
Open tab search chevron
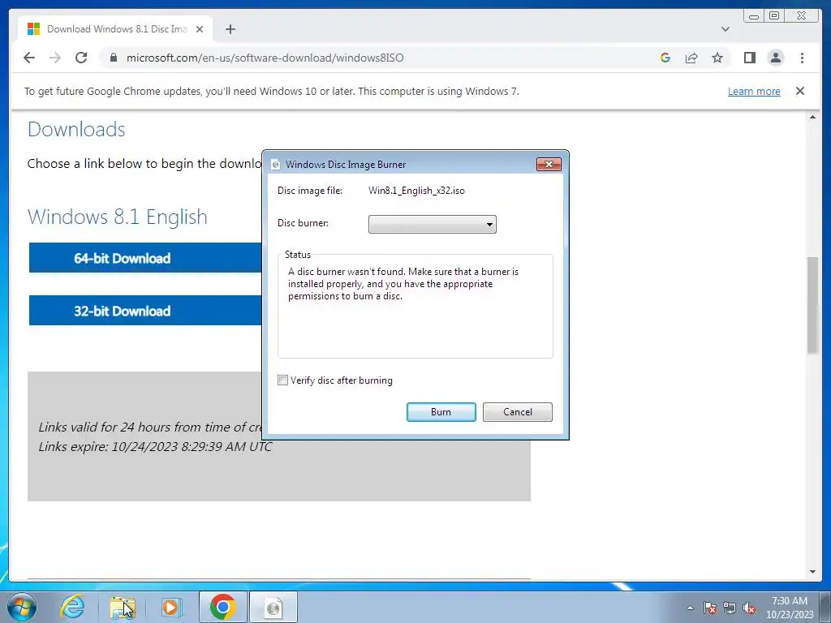tap(726, 29)
